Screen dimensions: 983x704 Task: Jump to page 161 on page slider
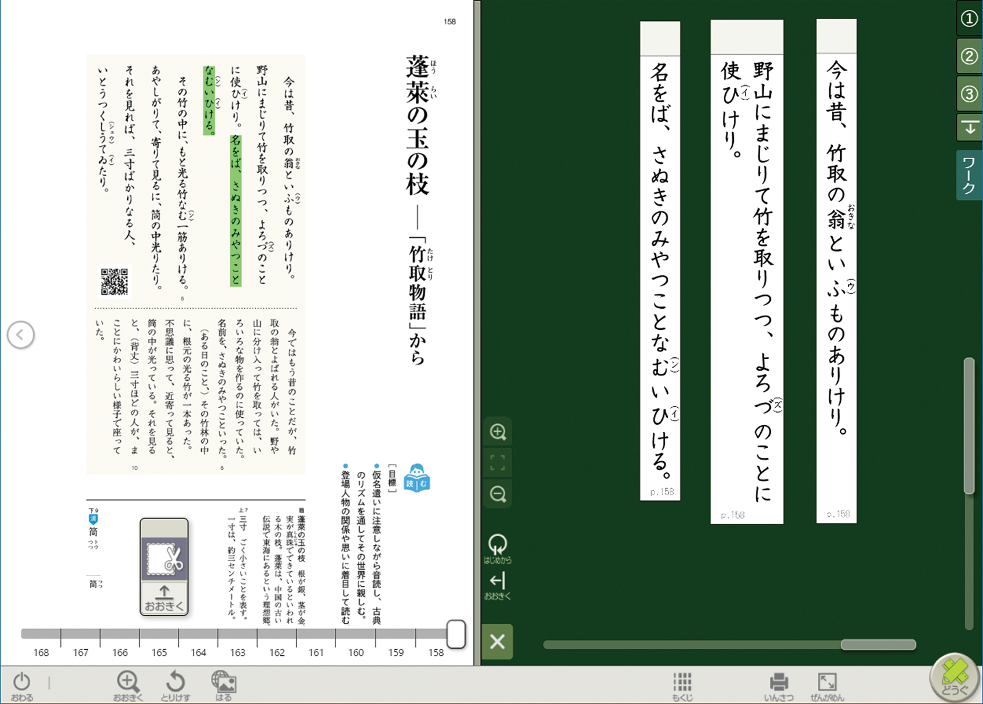click(x=316, y=652)
